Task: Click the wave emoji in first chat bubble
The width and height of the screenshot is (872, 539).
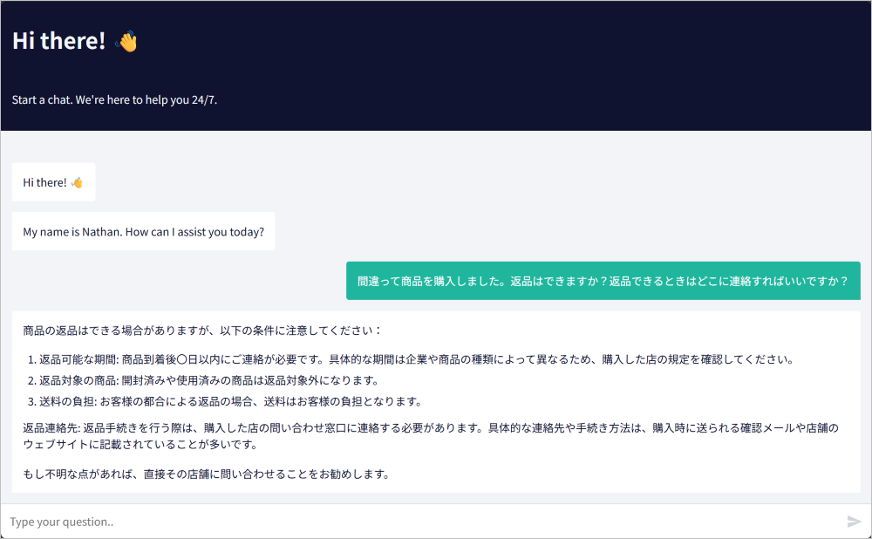Action: [77, 182]
